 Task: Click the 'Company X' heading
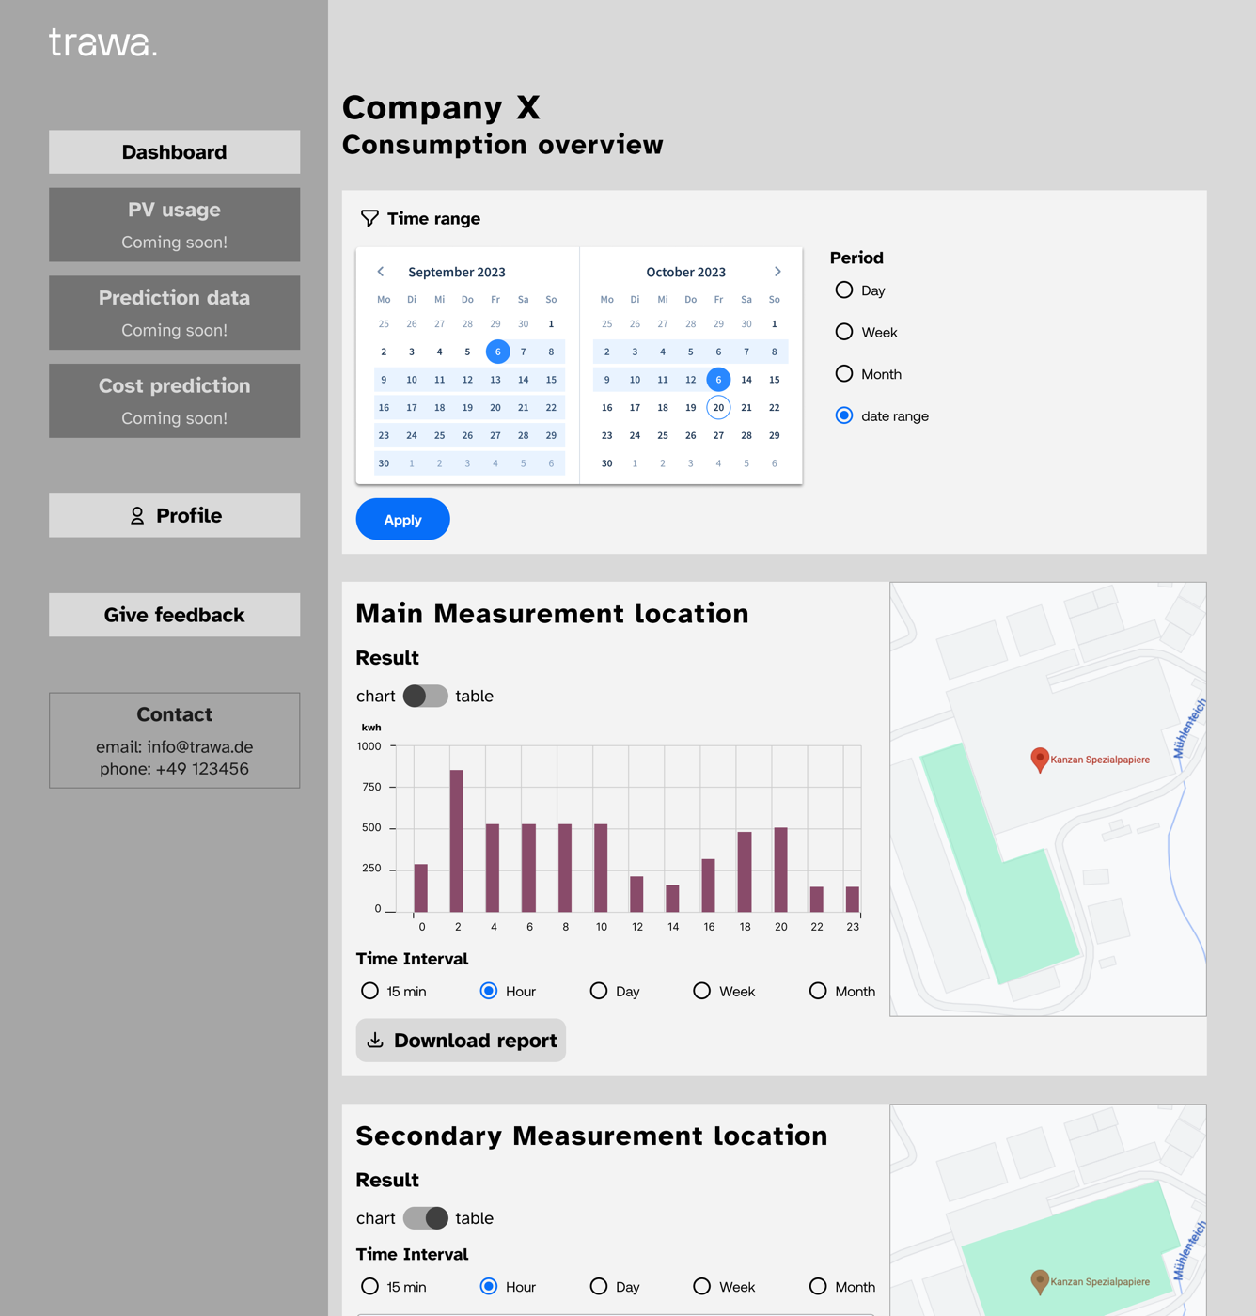[x=441, y=107]
